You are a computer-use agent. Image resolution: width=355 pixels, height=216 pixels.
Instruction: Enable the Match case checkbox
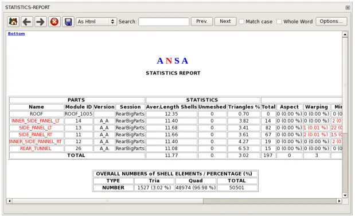click(241, 22)
